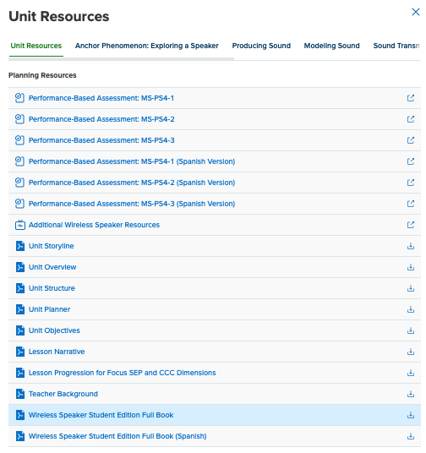Open Performance-Based Assessment: MS-PS4-1 link
Screen dimensions: 426x453
pyautogui.click(x=101, y=98)
